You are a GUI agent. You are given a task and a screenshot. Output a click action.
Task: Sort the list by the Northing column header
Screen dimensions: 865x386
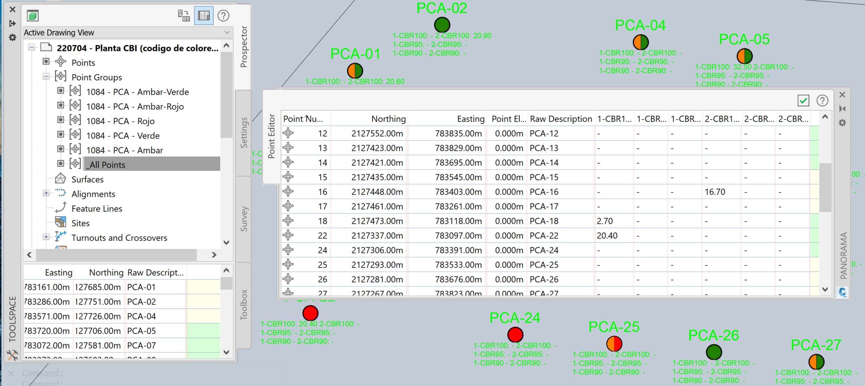pyautogui.click(x=388, y=118)
